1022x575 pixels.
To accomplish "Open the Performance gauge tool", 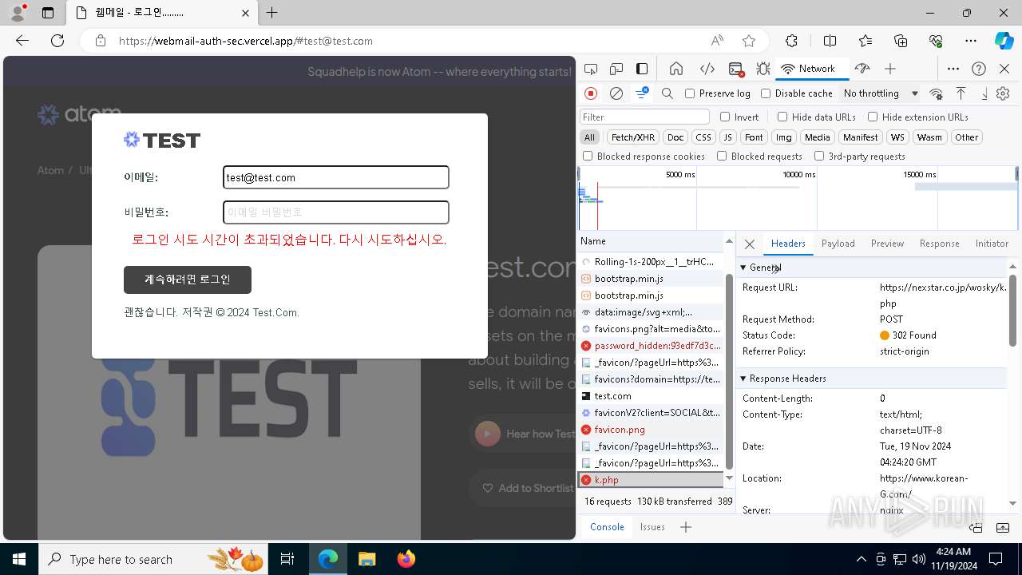I will pyautogui.click(x=862, y=69).
